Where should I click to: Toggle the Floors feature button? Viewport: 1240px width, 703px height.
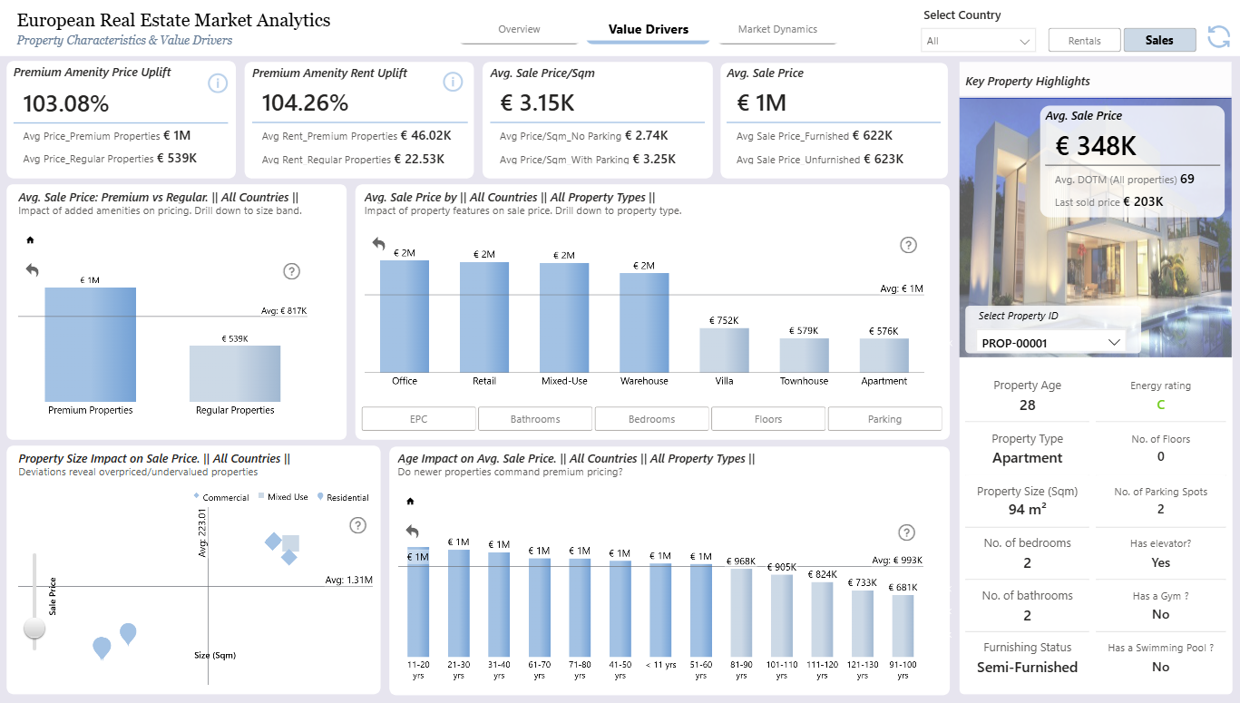tap(768, 419)
